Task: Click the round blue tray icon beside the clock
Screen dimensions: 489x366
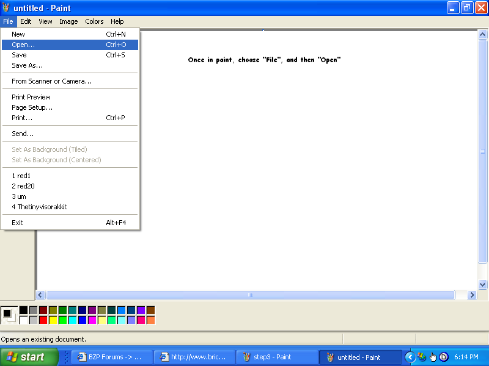Action: pos(443,357)
